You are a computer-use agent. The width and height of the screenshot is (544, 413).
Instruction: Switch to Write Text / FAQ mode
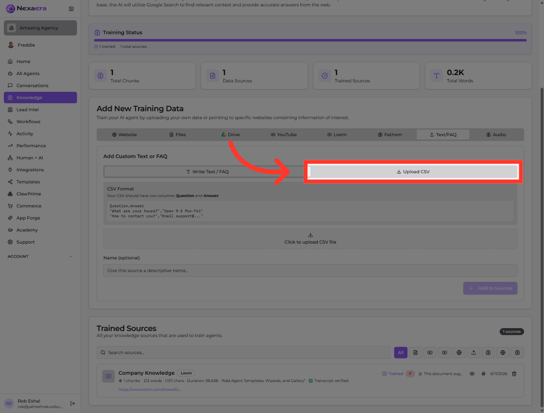point(207,172)
